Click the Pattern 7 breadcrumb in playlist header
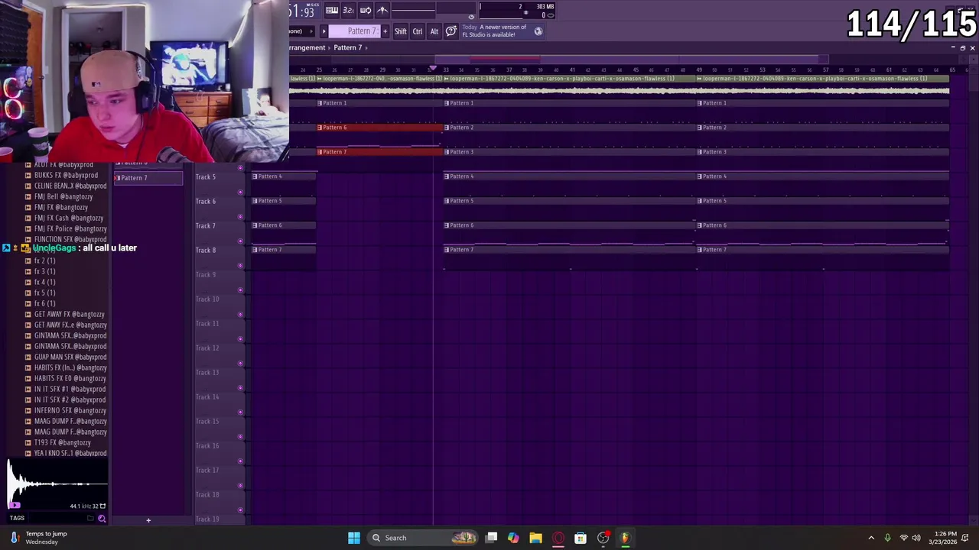This screenshot has height=550, width=979. (347, 47)
